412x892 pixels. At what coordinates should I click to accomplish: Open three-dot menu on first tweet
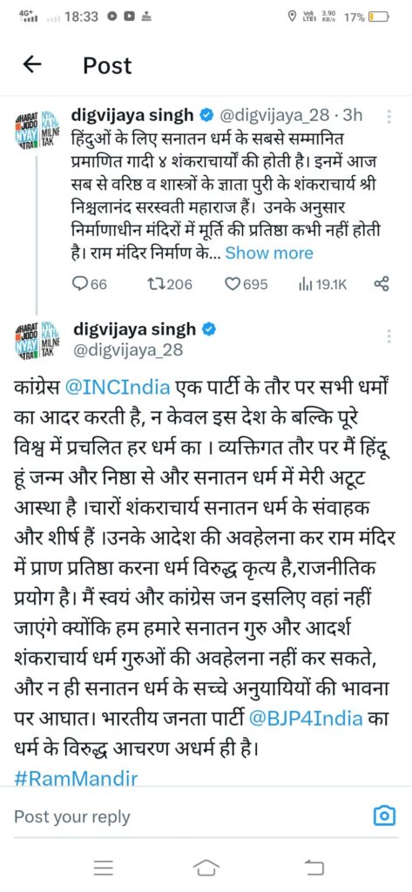pyautogui.click(x=388, y=118)
